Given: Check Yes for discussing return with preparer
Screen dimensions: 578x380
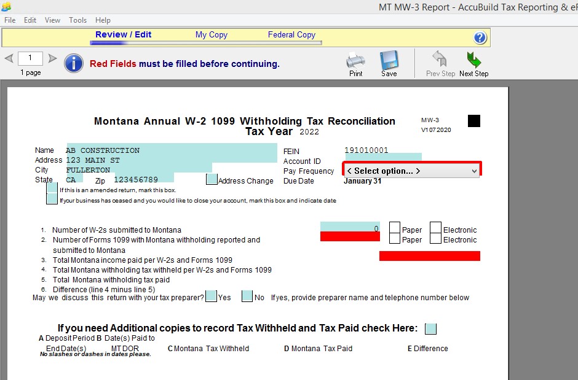Looking at the screenshot, I should tap(212, 296).
